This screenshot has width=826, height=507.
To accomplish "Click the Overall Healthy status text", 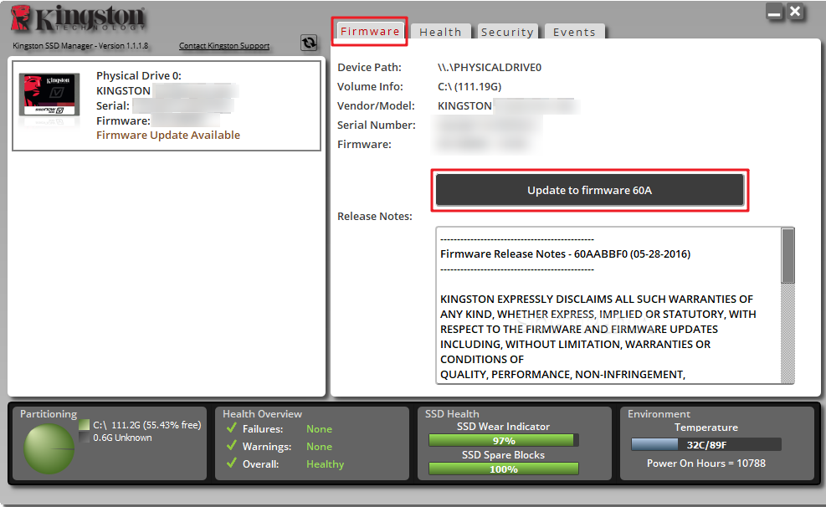I will (x=325, y=463).
